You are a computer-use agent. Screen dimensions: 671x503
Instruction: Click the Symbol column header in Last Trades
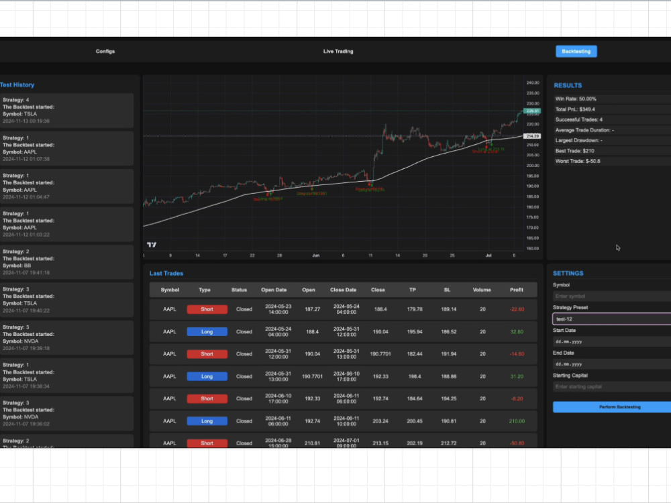click(169, 290)
